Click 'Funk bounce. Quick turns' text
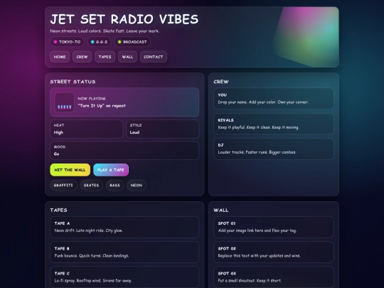Image resolution: width=384 pixels, height=288 pixels. tap(91, 256)
